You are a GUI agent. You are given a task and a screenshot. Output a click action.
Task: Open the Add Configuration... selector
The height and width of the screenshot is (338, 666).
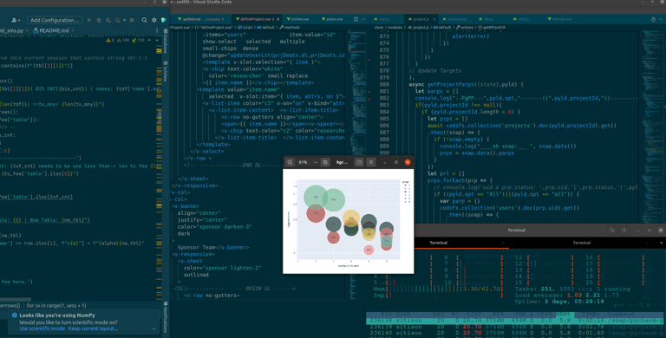(x=55, y=20)
